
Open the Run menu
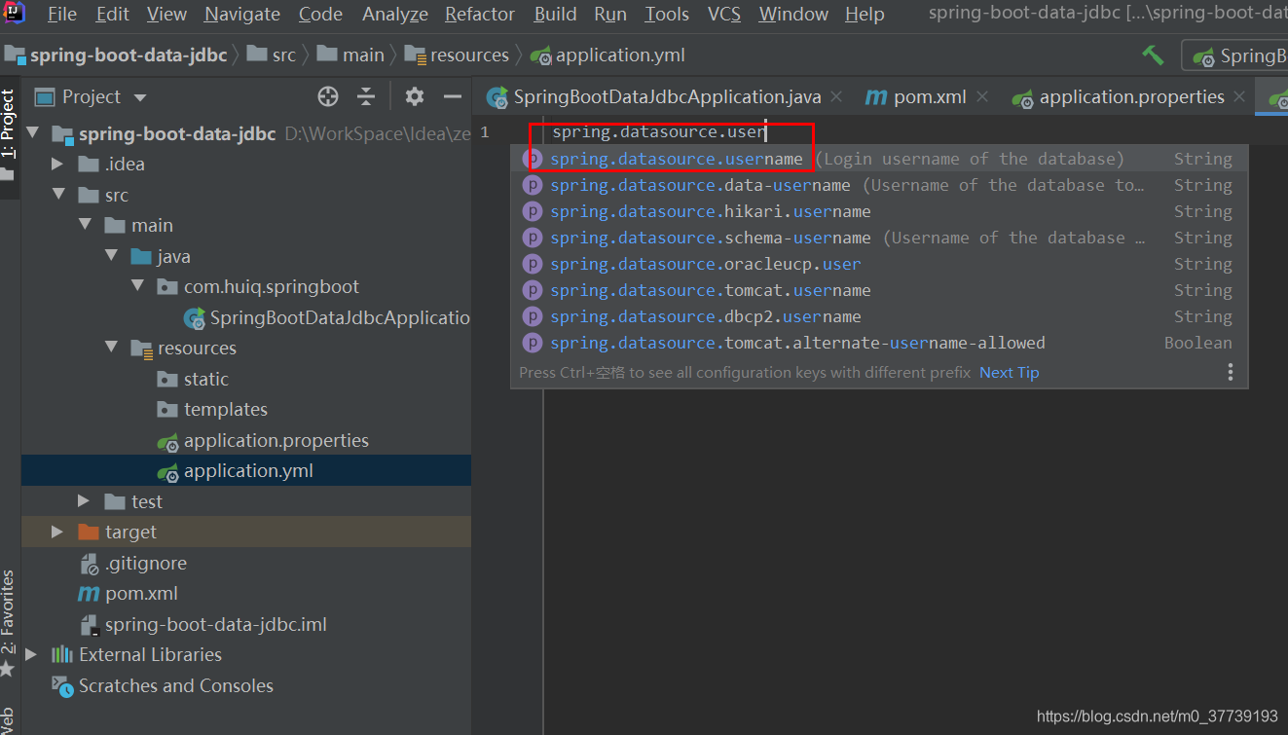610,14
